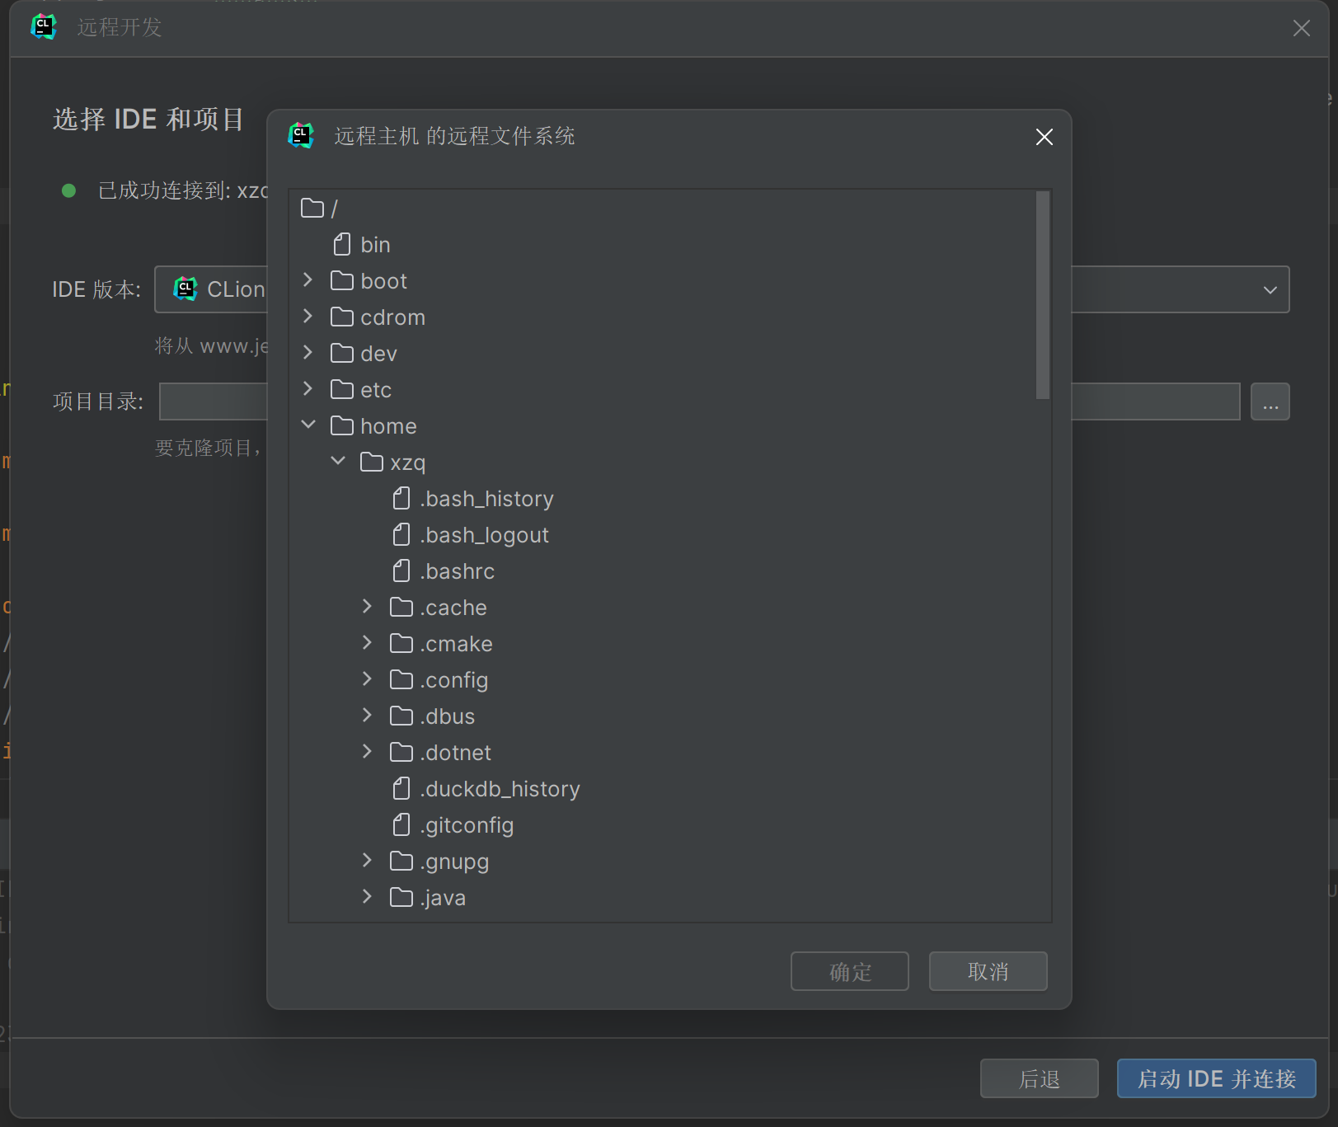Select the home folder name
This screenshot has width=1338, height=1127.
[388, 426]
